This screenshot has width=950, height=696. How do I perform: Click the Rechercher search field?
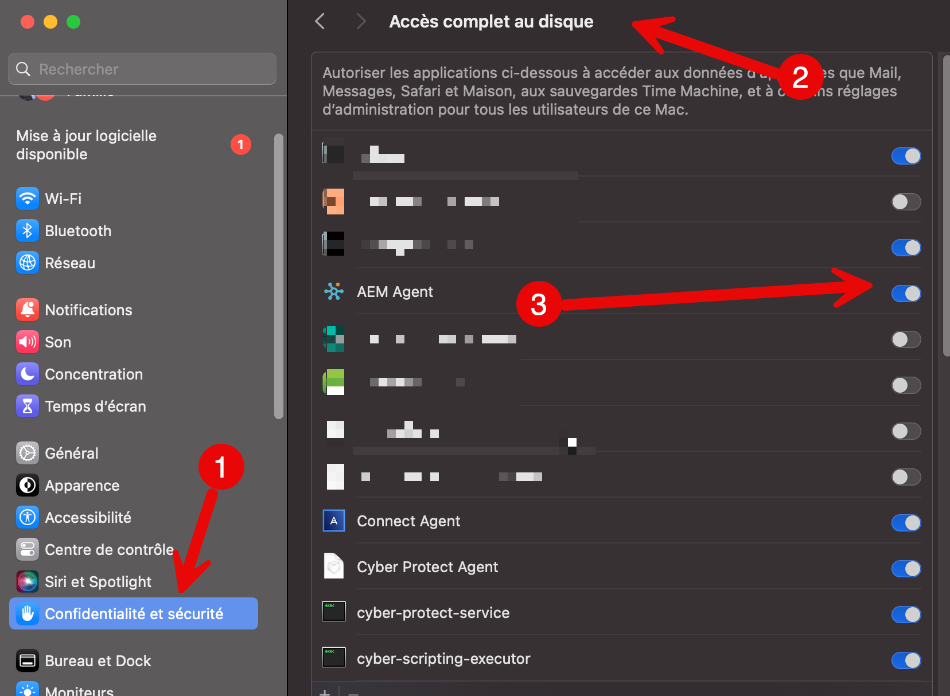coord(142,69)
